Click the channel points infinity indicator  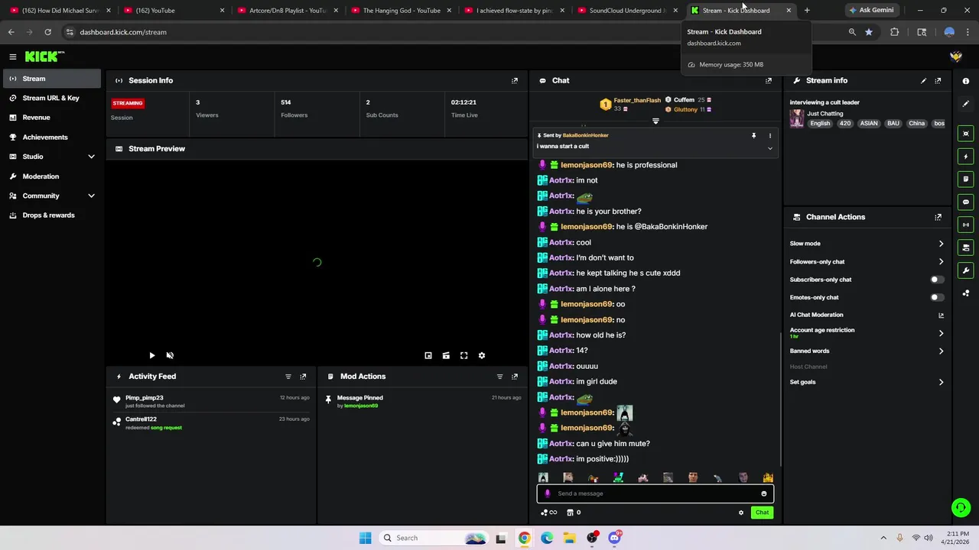(x=549, y=513)
